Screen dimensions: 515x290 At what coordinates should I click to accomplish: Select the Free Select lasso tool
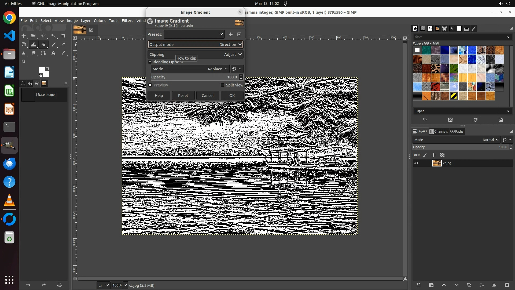(43, 36)
